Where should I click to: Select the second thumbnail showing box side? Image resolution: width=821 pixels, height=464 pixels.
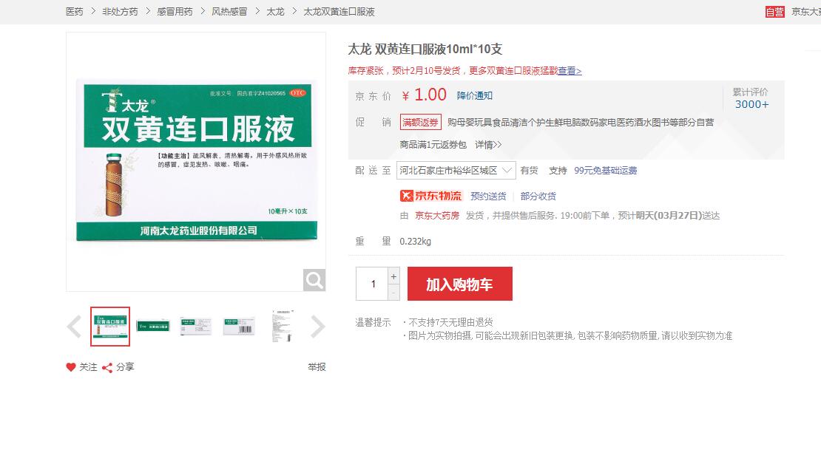click(x=153, y=327)
